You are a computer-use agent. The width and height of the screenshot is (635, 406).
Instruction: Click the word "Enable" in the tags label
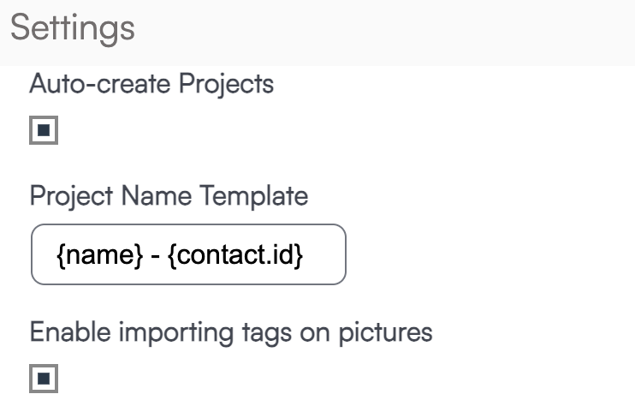point(69,331)
